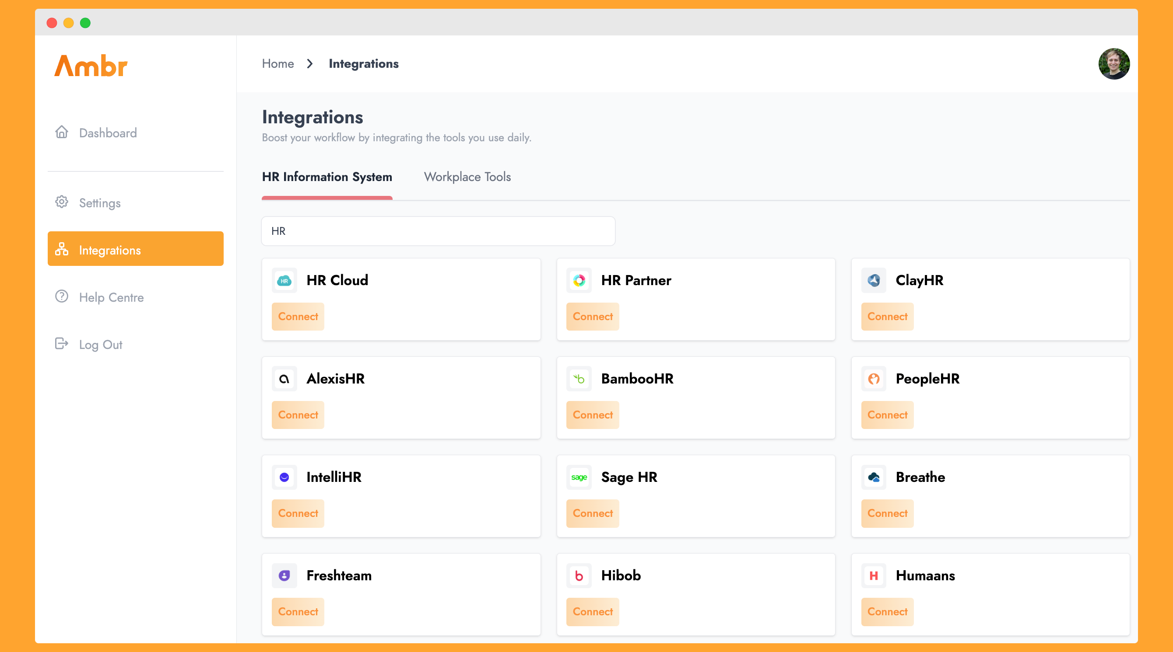Select the Dashboard home icon
This screenshot has height=652, width=1173.
click(x=61, y=132)
